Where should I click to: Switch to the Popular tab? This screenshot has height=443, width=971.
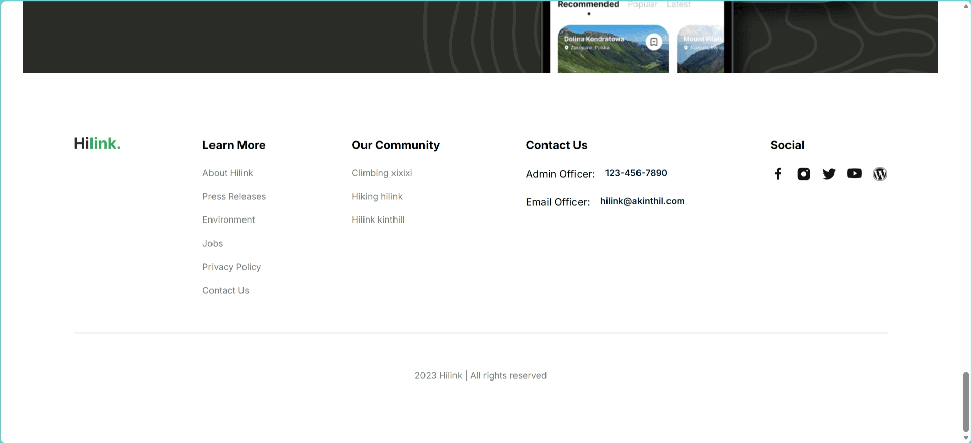click(x=643, y=5)
